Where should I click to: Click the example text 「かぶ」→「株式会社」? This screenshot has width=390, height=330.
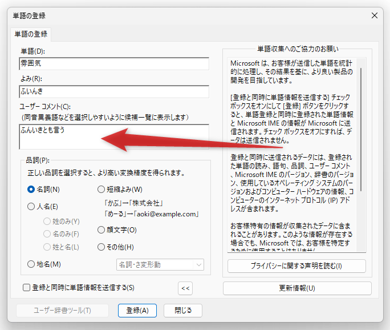click(x=133, y=203)
